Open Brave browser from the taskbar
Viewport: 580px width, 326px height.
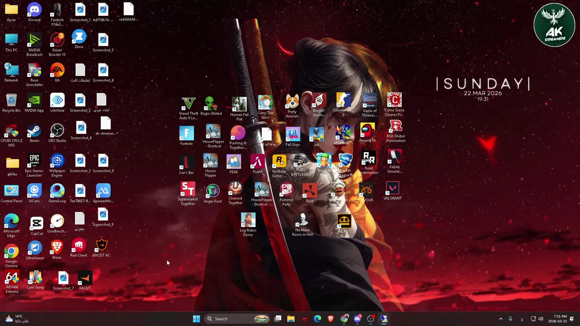(331, 319)
